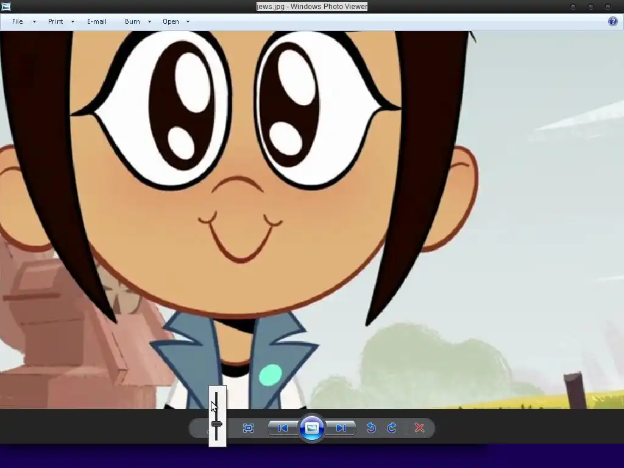Expand the Burn dropdown arrow

tap(150, 21)
